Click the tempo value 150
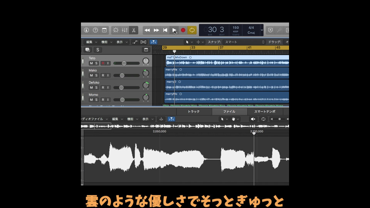370x208 pixels. [x=236, y=28]
